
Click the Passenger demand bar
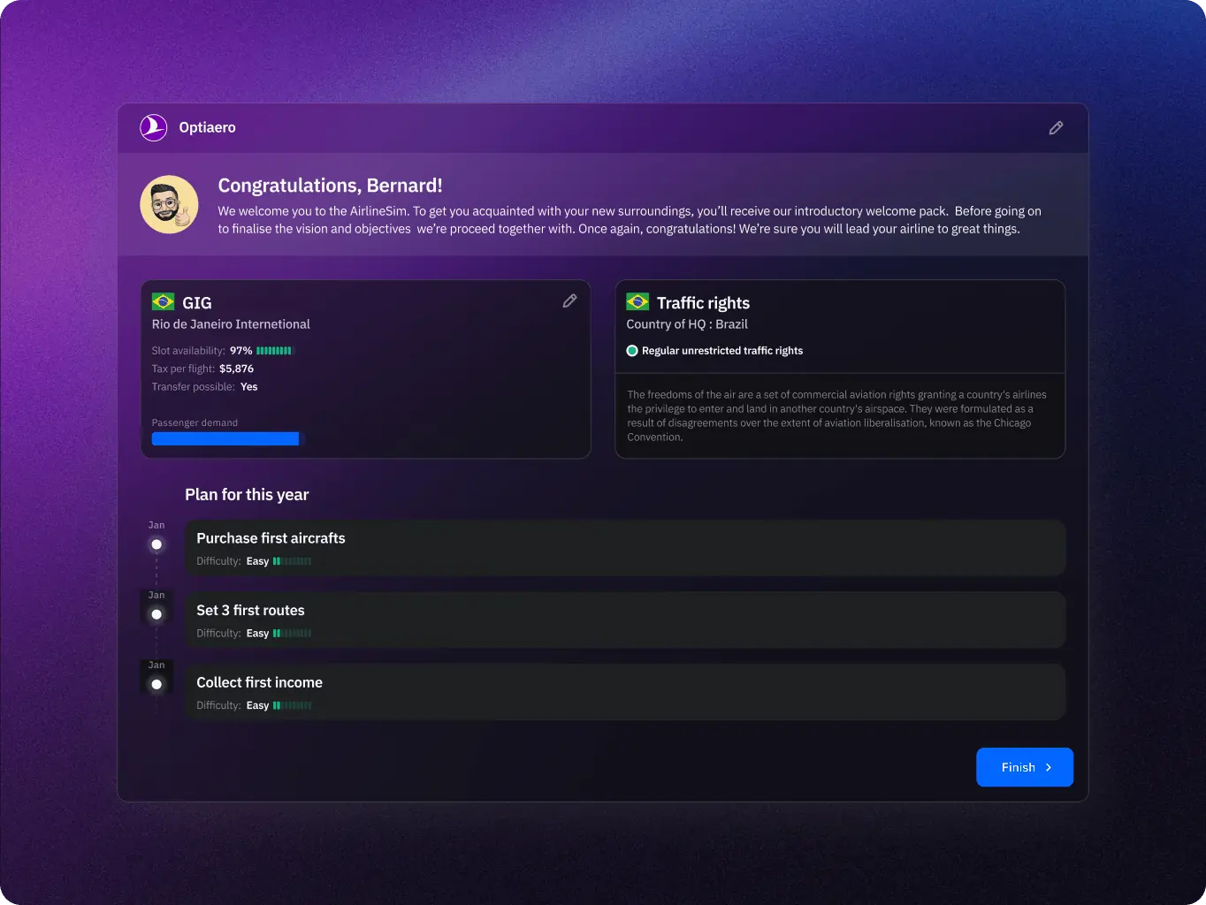[x=225, y=439]
